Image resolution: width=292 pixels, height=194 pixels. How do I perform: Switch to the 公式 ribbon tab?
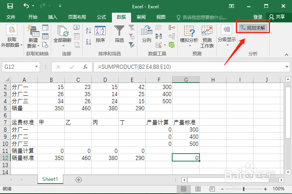tap(101, 17)
